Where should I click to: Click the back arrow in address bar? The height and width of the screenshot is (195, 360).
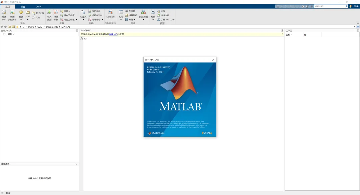point(2,27)
